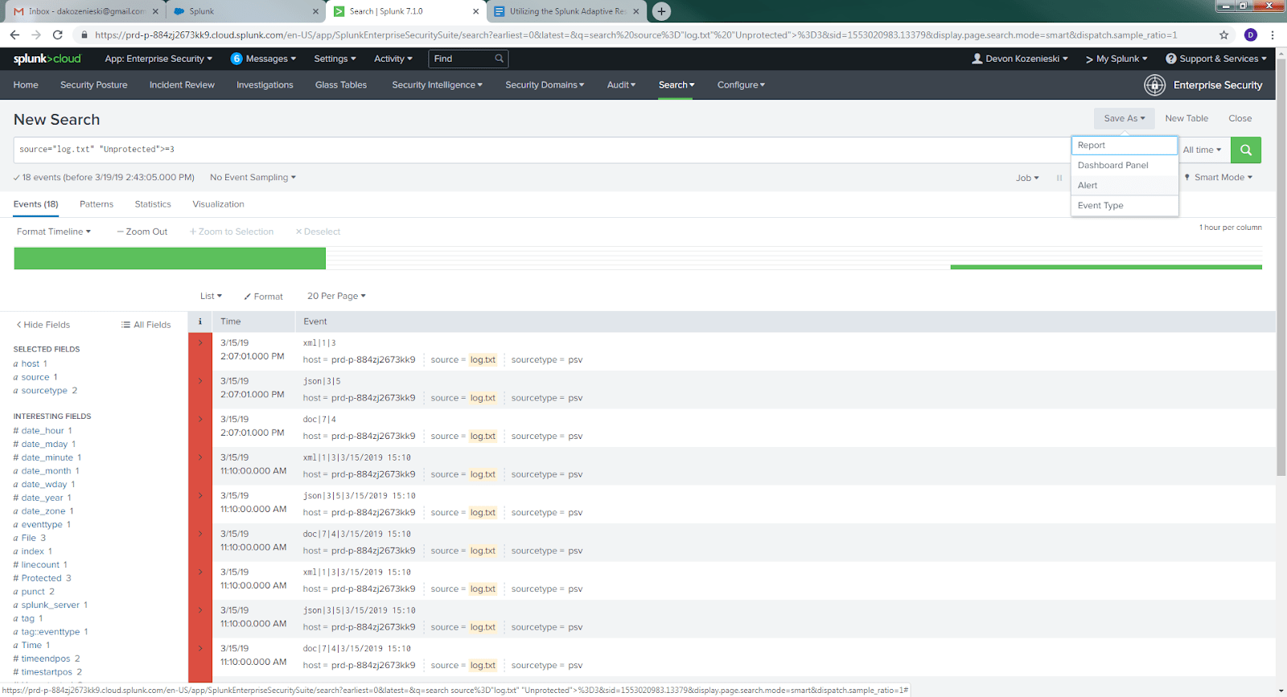Expand the json|3|5 event at 2:07:01 PM
The height and width of the screenshot is (697, 1287).
(x=200, y=381)
